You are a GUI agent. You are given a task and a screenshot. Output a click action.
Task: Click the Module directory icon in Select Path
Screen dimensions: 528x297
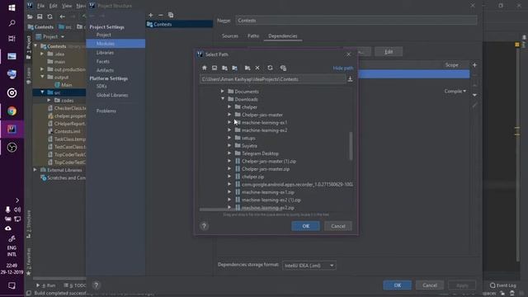pos(234,68)
